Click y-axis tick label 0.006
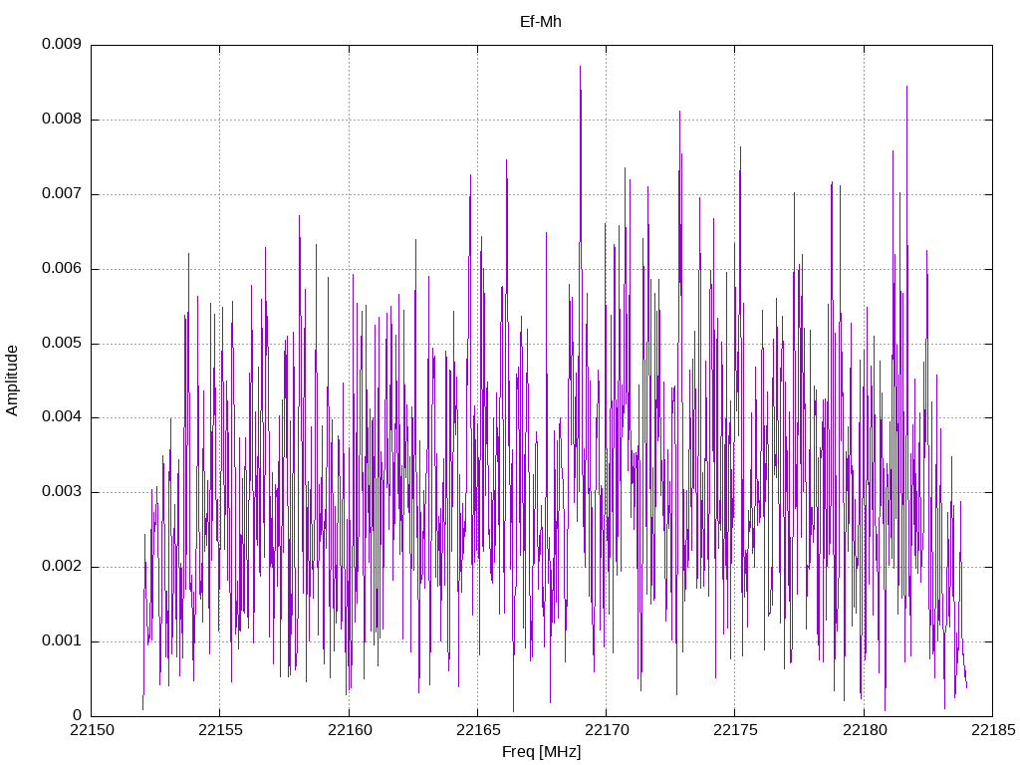 62,269
